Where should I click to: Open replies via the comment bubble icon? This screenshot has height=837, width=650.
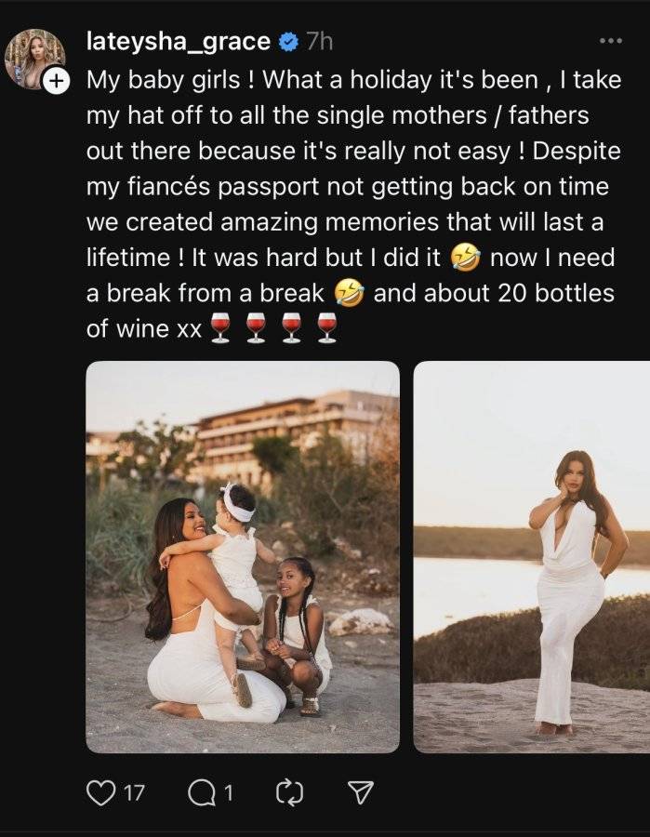click(x=200, y=792)
